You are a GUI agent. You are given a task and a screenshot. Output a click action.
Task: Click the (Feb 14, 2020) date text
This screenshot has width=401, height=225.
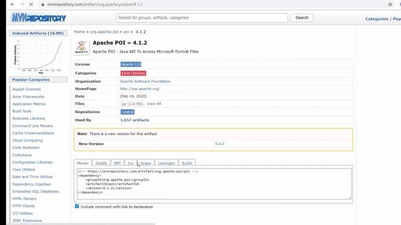pyautogui.click(x=133, y=96)
